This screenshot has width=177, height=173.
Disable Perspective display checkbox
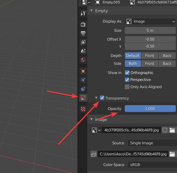[127, 80]
